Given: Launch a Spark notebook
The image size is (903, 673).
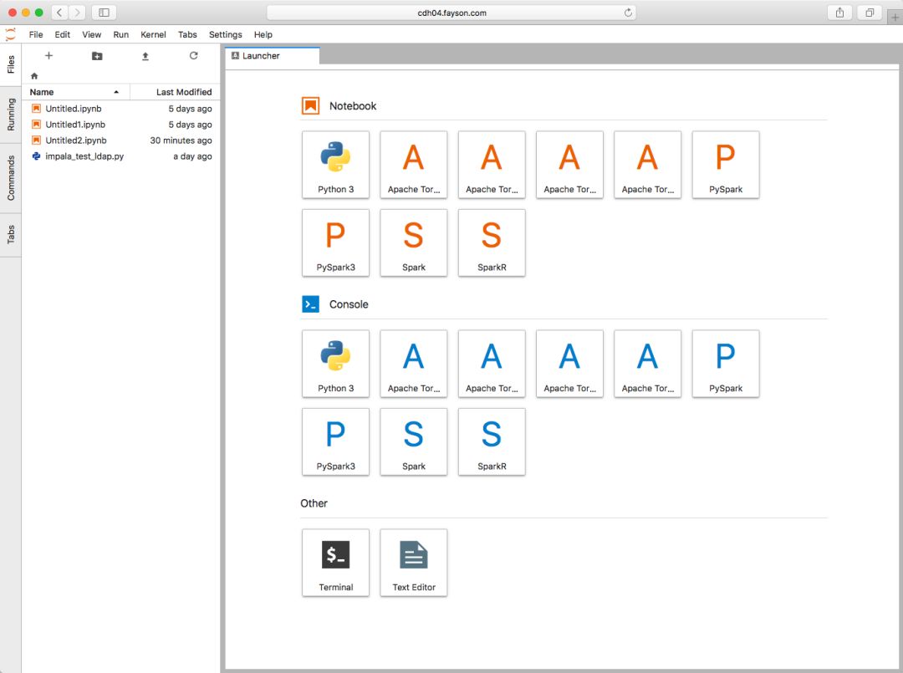Looking at the screenshot, I should tap(414, 242).
